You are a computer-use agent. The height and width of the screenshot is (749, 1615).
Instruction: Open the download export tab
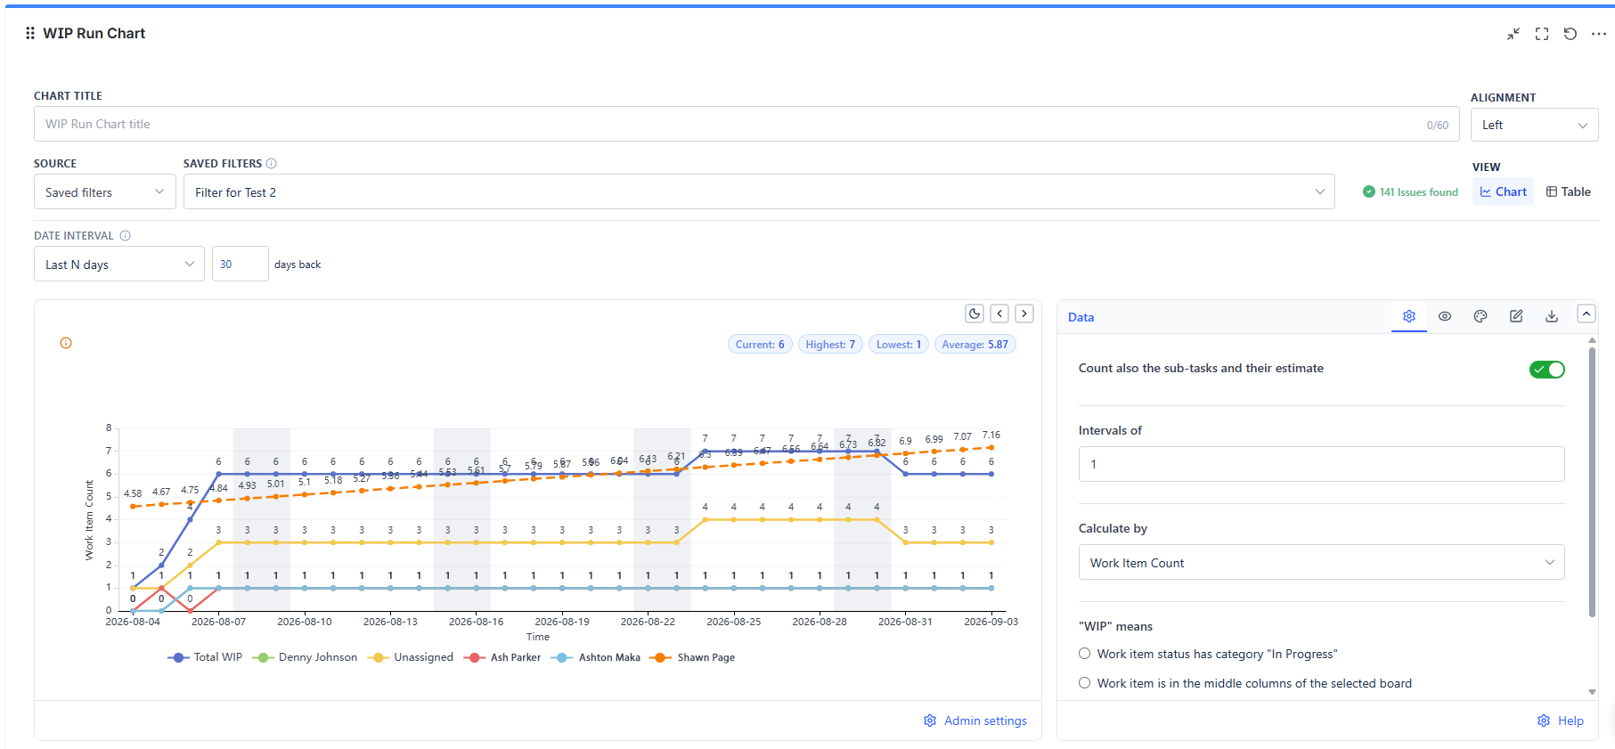pyautogui.click(x=1552, y=316)
